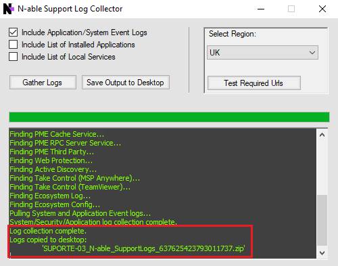The width and height of the screenshot is (338, 266).
Task: Click 'Finding Ecosystem Log...' log line
Action: pyautogui.click(x=50, y=196)
